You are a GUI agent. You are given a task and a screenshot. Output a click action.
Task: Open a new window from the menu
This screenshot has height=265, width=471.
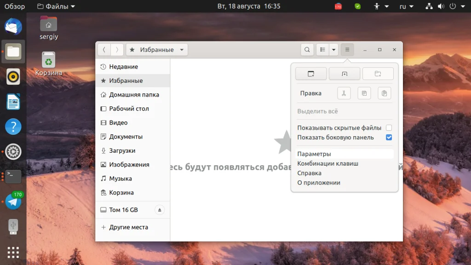(x=311, y=74)
